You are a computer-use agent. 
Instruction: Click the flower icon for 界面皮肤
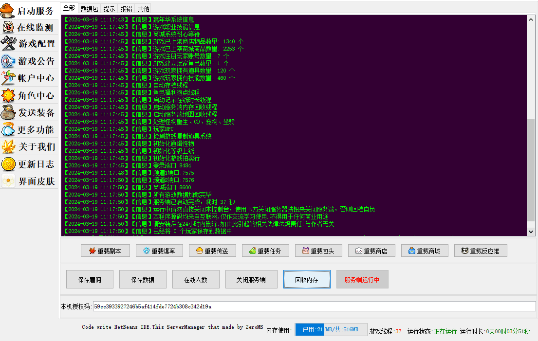(8, 181)
